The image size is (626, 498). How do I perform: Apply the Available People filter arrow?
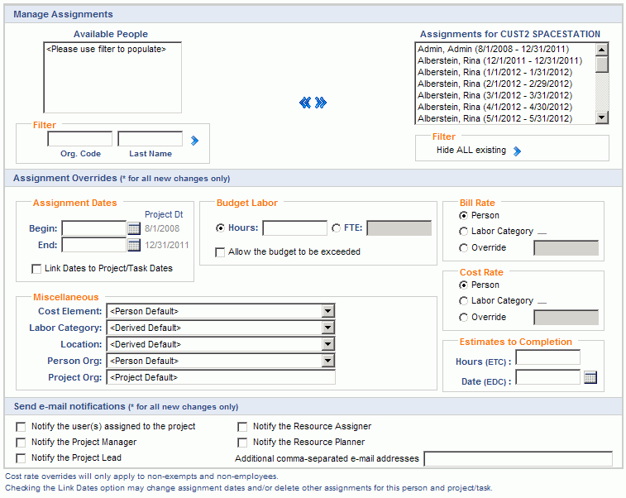pyautogui.click(x=194, y=141)
